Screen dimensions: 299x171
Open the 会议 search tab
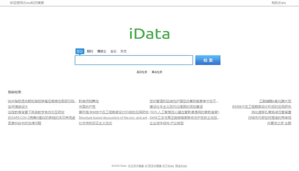(113, 51)
